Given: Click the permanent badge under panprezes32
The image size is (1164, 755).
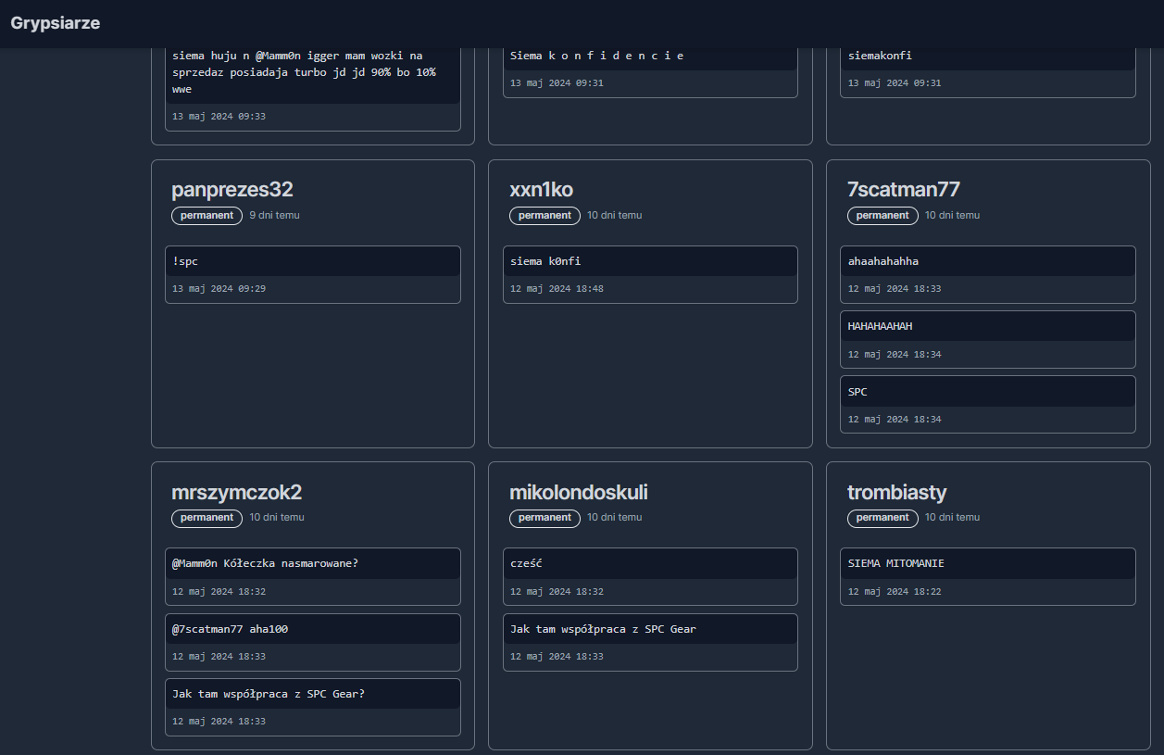Looking at the screenshot, I should [x=207, y=215].
